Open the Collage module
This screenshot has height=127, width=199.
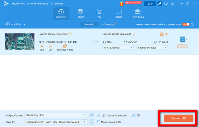(x=119, y=14)
